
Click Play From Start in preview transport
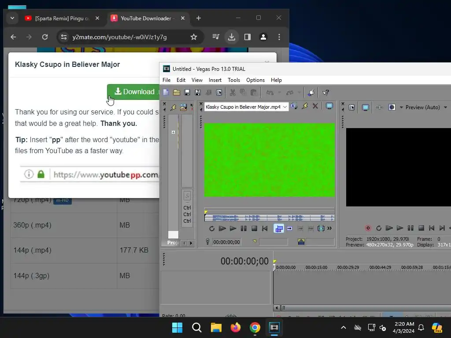click(389, 228)
